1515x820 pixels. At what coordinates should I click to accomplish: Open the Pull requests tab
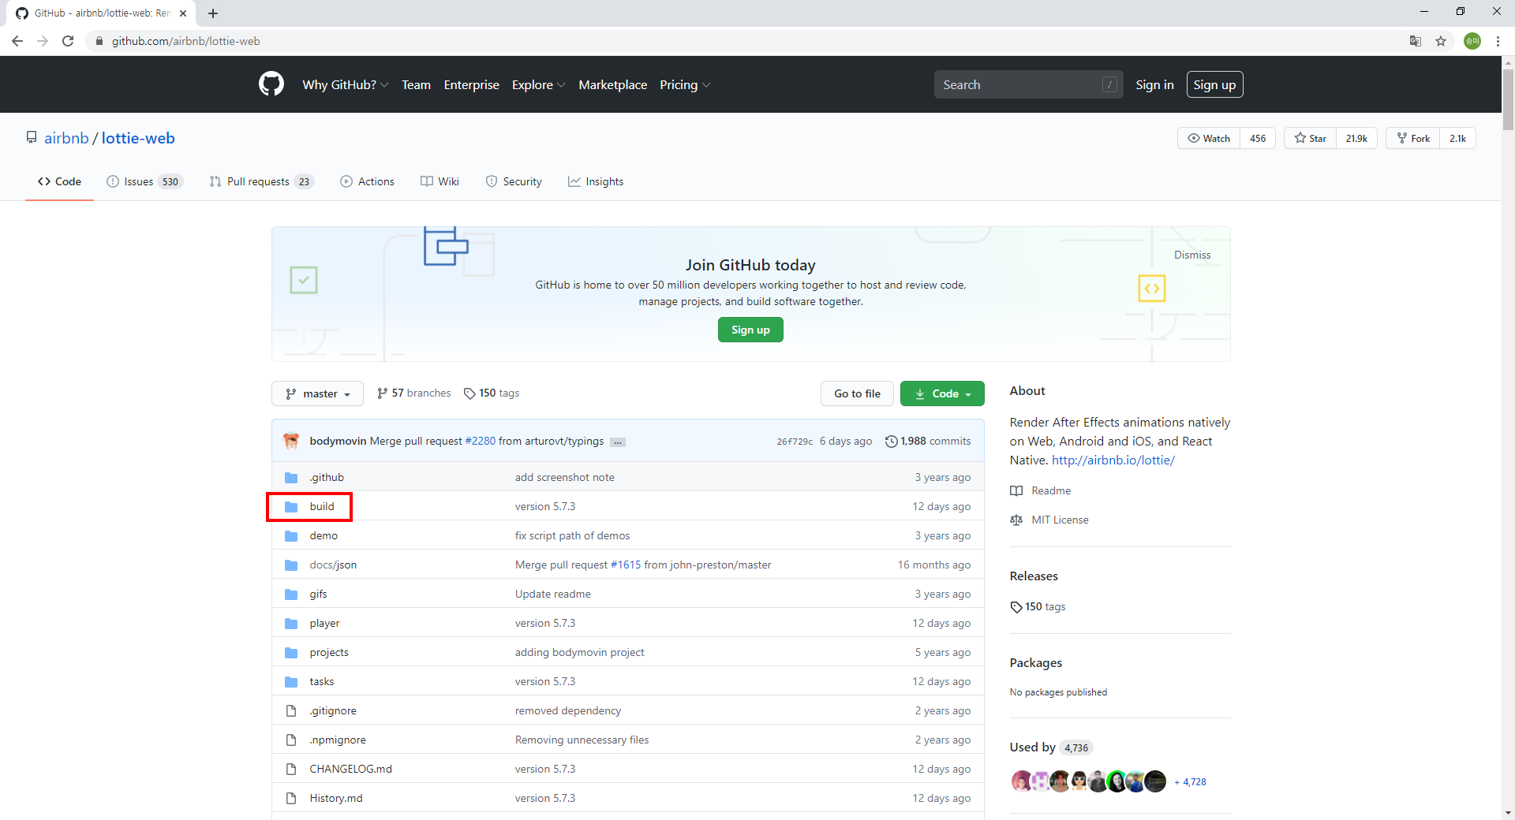(261, 181)
